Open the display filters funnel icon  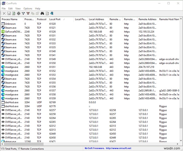(23, 13)
